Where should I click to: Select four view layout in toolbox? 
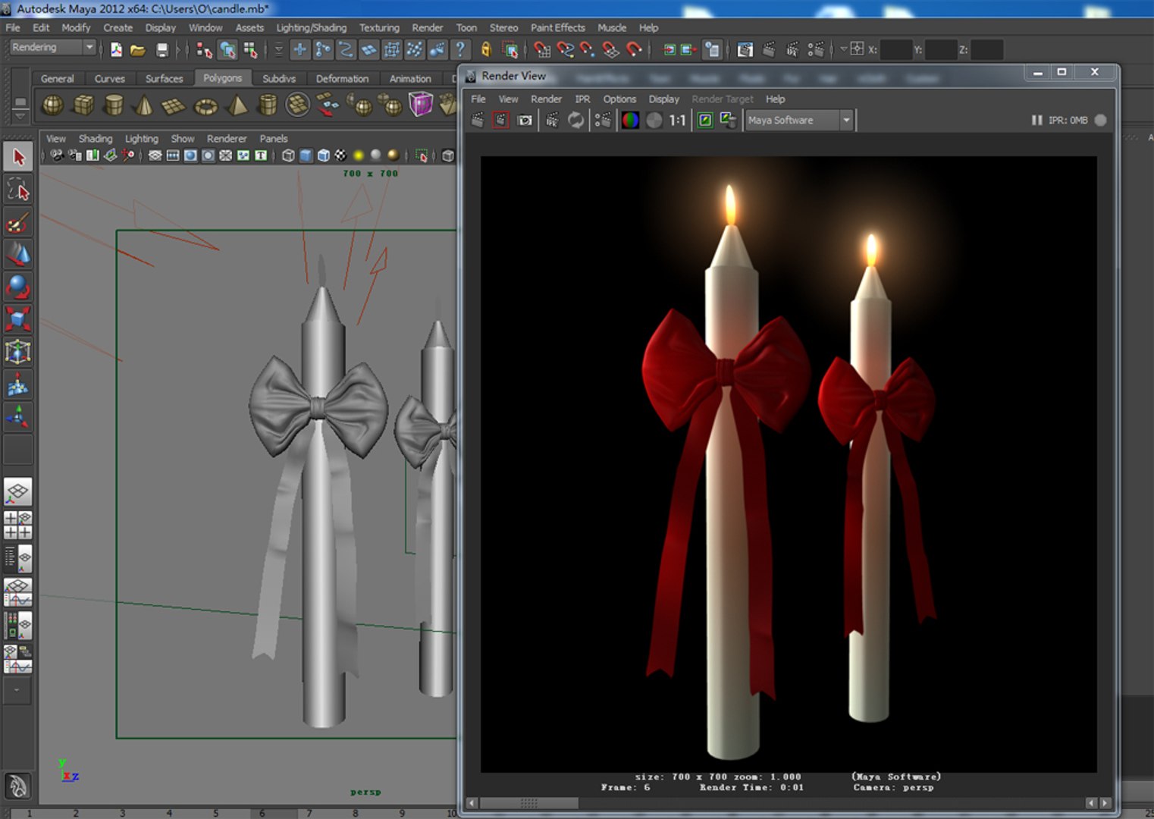click(x=18, y=525)
